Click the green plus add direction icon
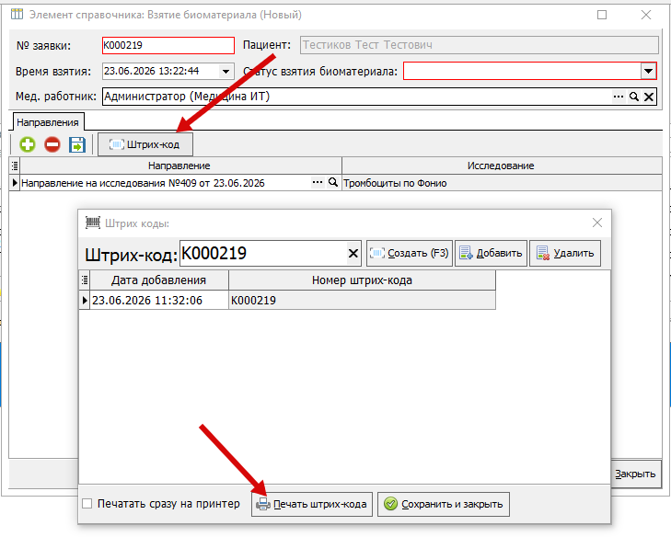 click(x=28, y=144)
